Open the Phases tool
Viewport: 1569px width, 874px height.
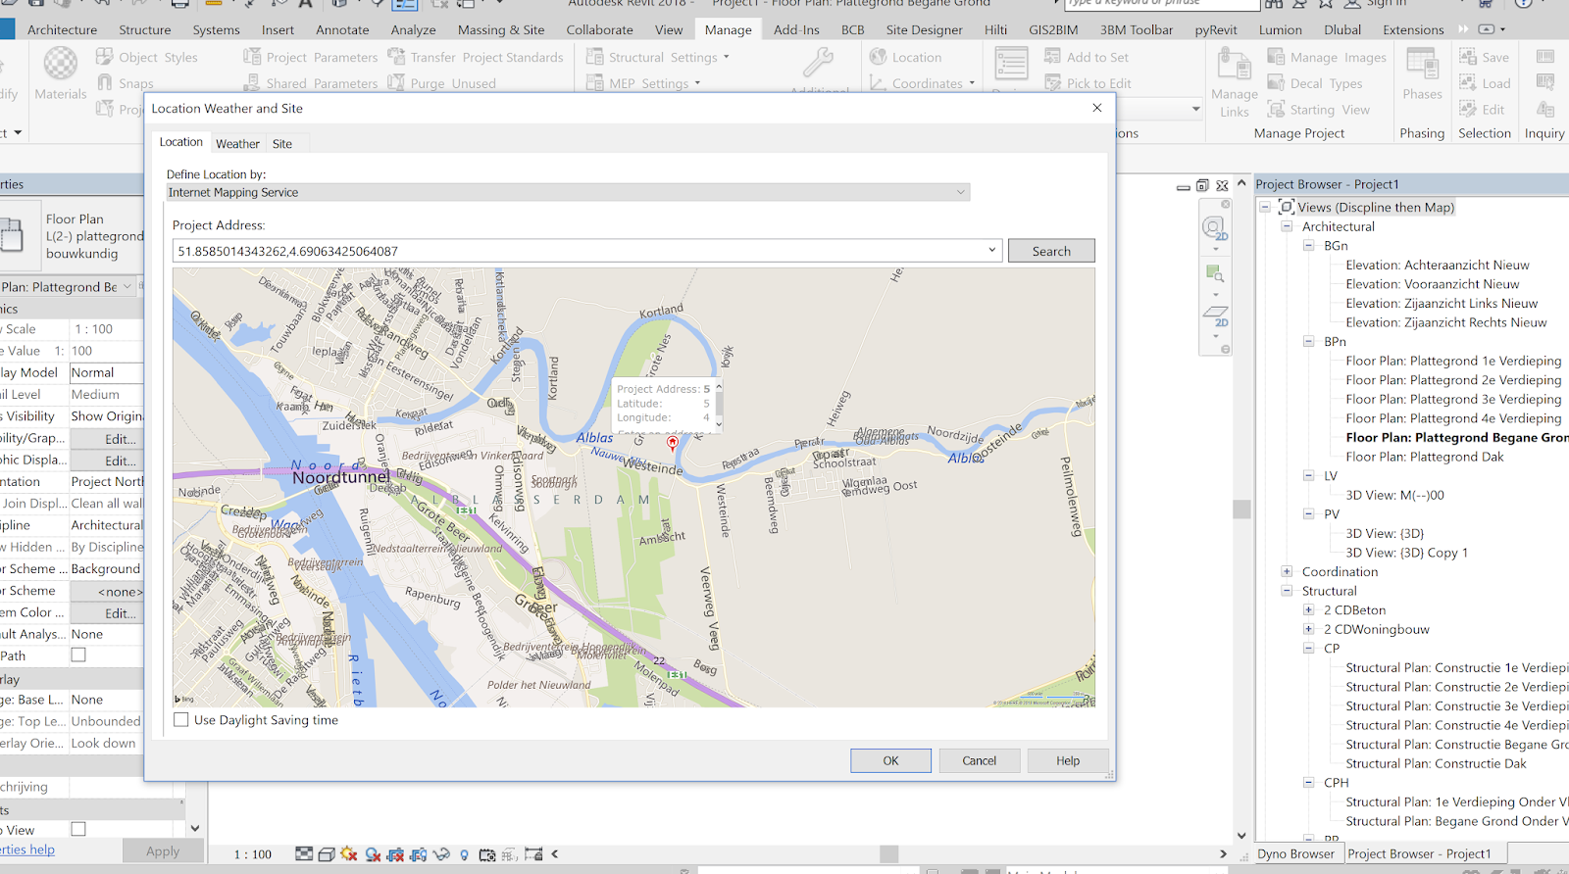pos(1422,73)
